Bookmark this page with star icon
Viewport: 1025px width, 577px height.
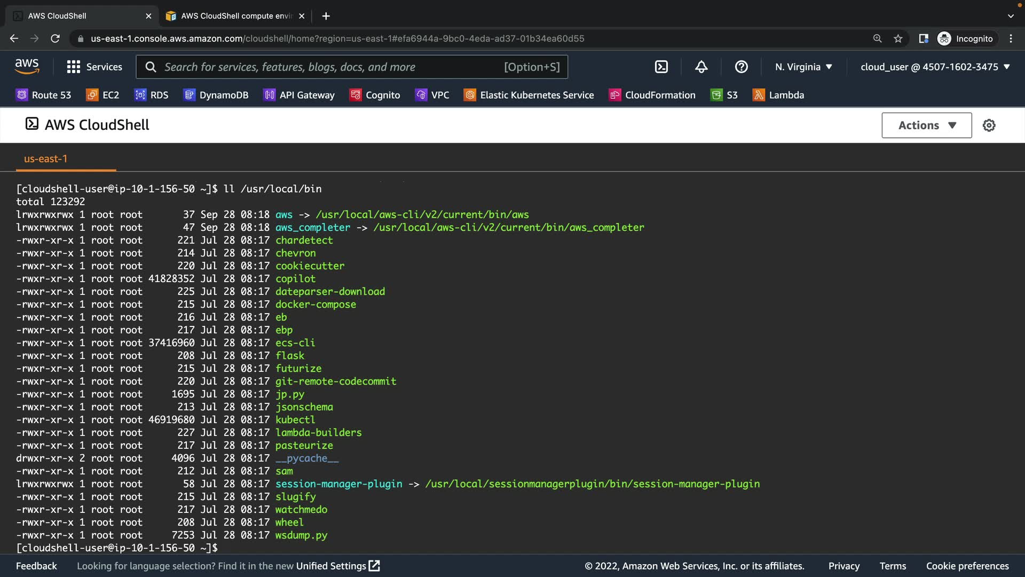pyautogui.click(x=898, y=38)
